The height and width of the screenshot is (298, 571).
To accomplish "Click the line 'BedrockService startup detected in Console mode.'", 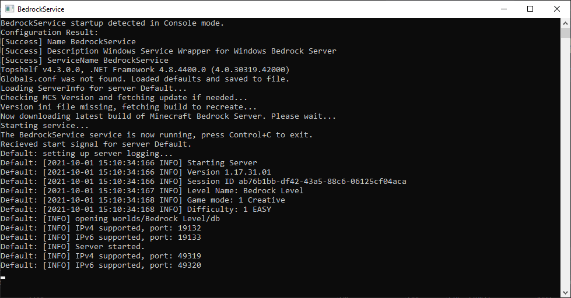I will point(112,23).
